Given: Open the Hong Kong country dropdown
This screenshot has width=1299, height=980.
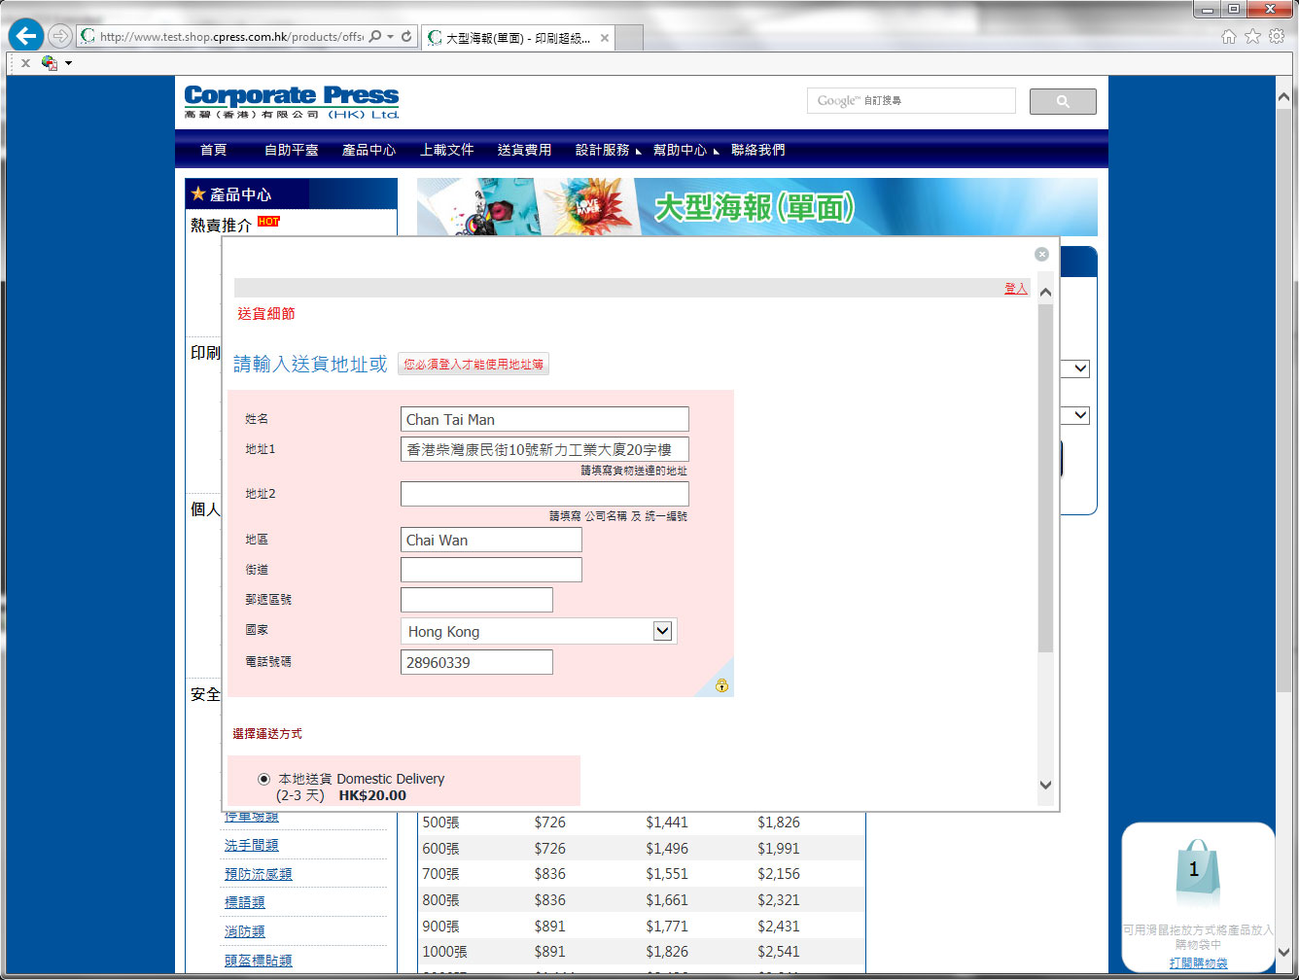Looking at the screenshot, I should click(x=662, y=631).
